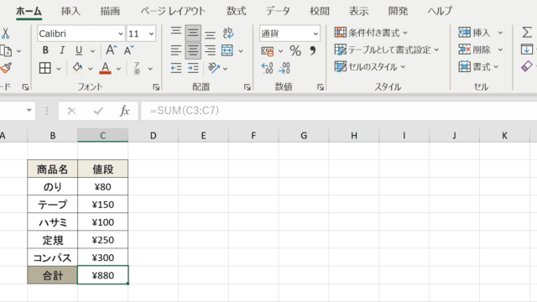Image resolution: width=537 pixels, height=302 pixels.
Task: Open セルのスタイル menu
Action: (370, 66)
